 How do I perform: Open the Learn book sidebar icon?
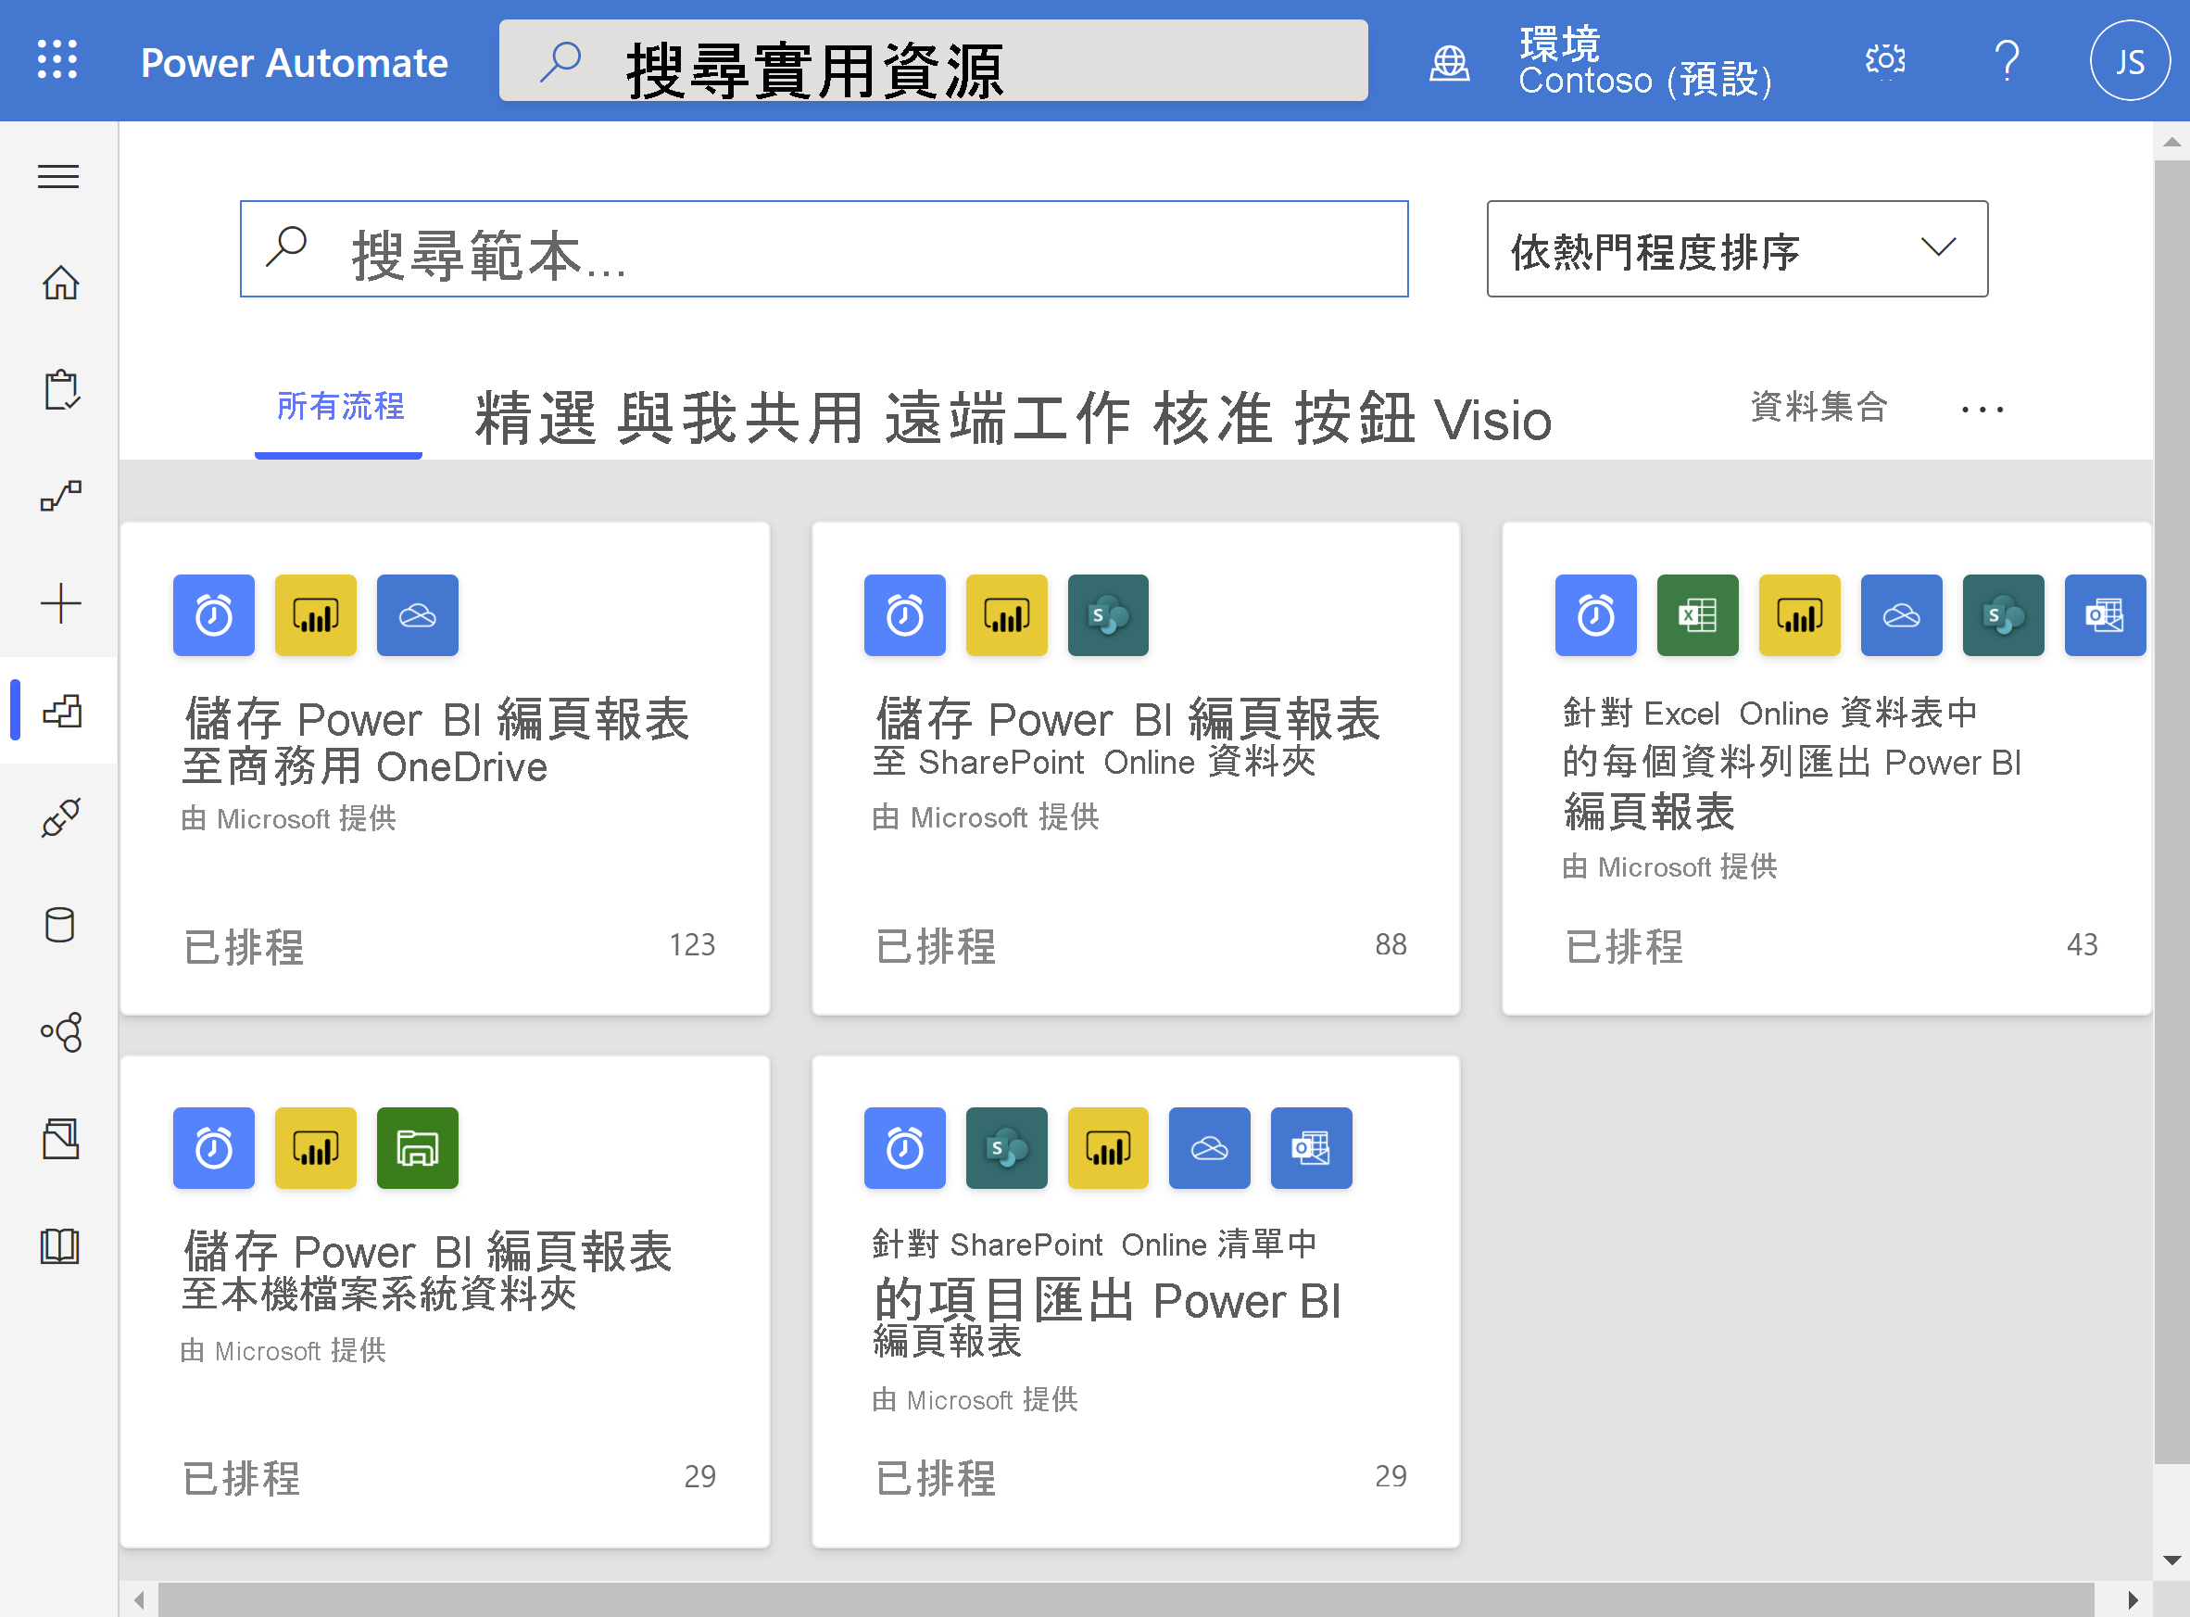pos(60,1246)
